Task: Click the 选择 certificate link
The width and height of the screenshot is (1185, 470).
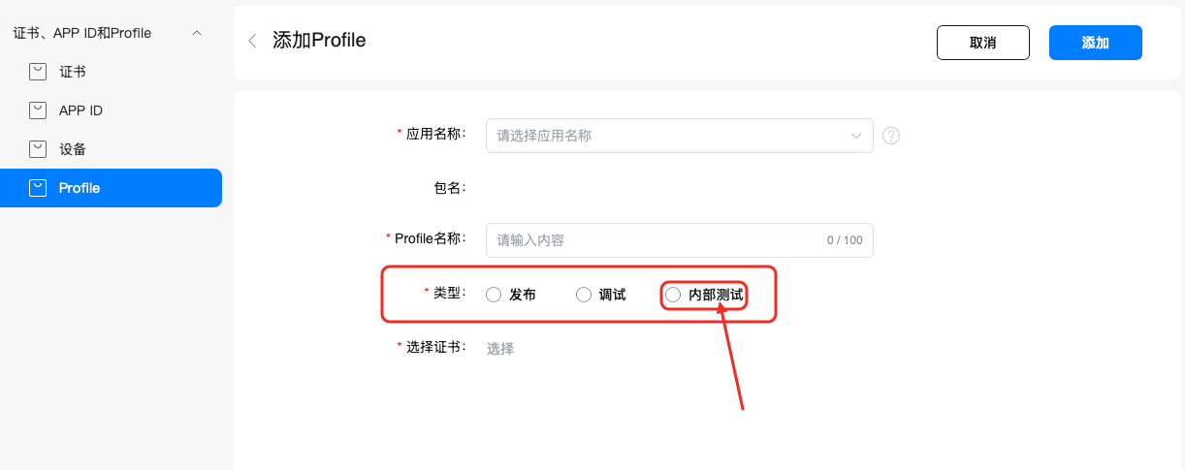Action: (500, 349)
